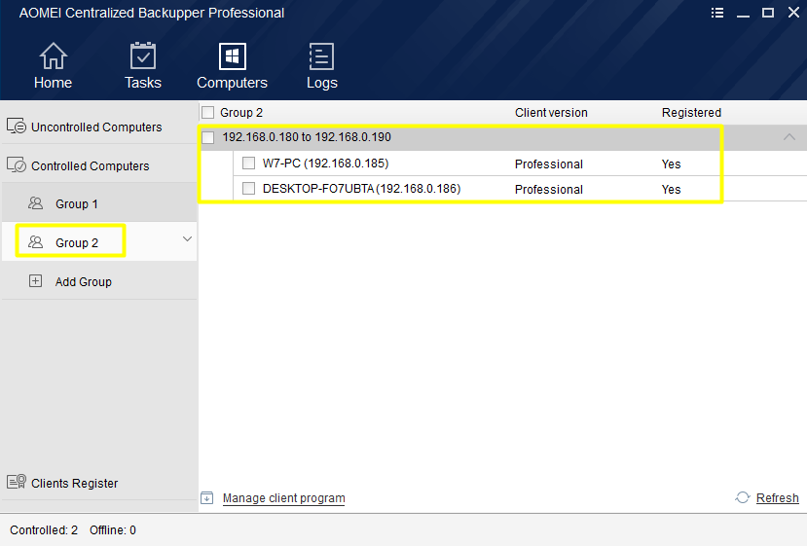807x546 pixels.
Task: Click the Manage client program download icon
Action: [x=207, y=497]
